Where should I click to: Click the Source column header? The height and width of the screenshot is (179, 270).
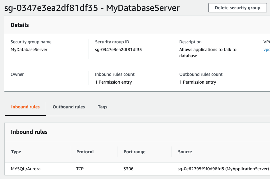[185, 152]
